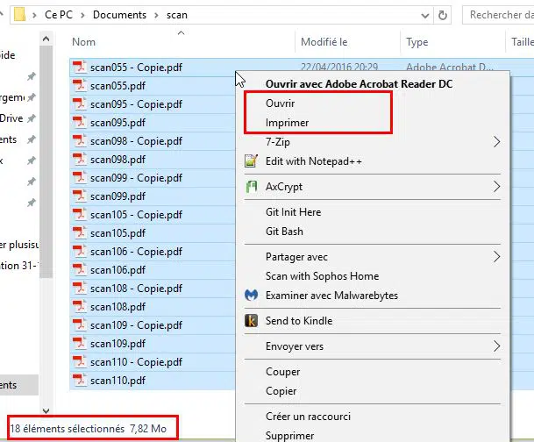This screenshot has width=534, height=442.
Task: Click the Notepad++ icon in the context menu
Action: [x=252, y=160]
